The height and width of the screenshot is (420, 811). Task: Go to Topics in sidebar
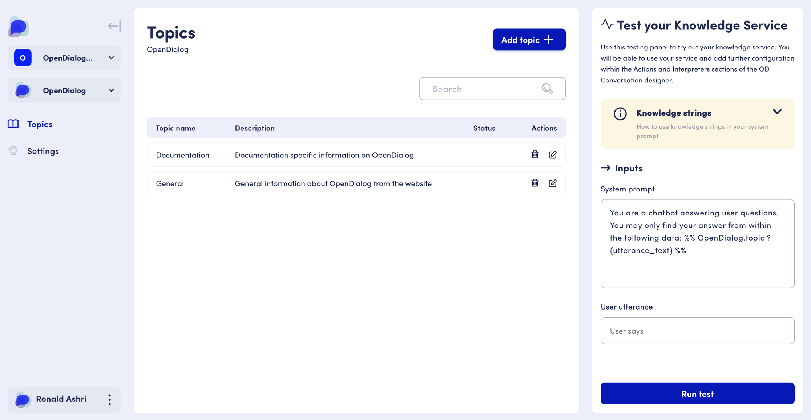click(40, 124)
